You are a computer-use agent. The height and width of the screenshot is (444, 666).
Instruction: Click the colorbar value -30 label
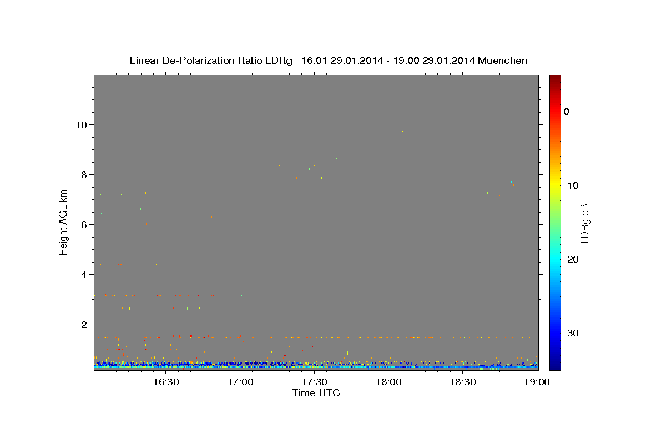[571, 333]
